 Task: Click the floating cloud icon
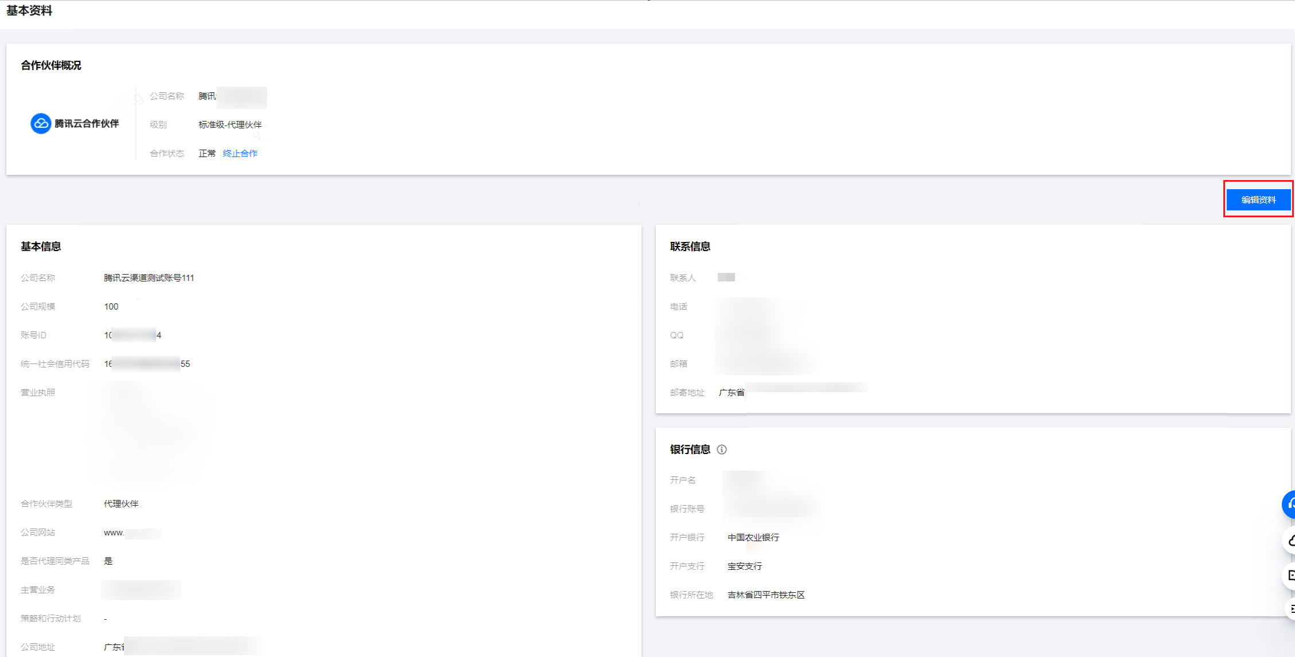1290,540
